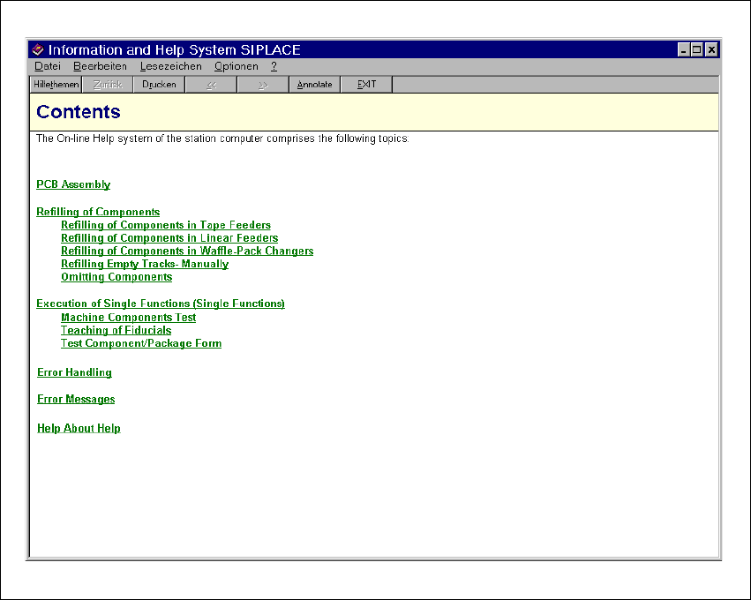Open the Omitting Components link
The width and height of the screenshot is (751, 600).
click(x=116, y=276)
